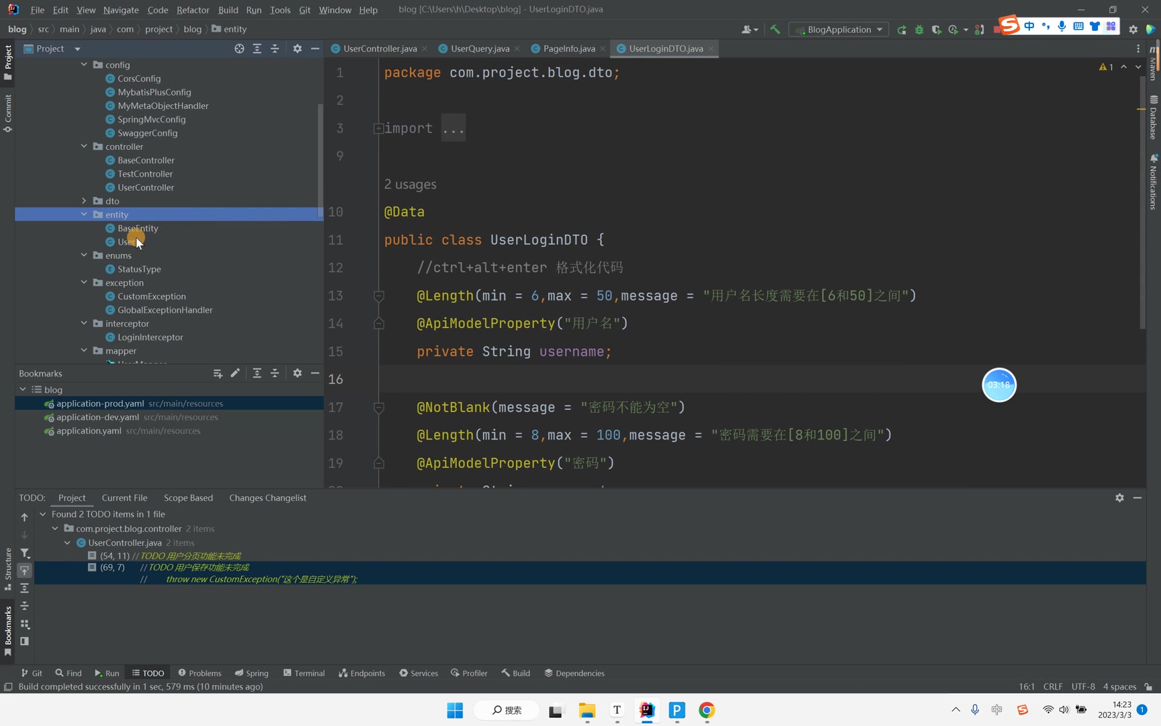
Task: Click the project tree vertical scrollbar
Action: click(x=320, y=161)
